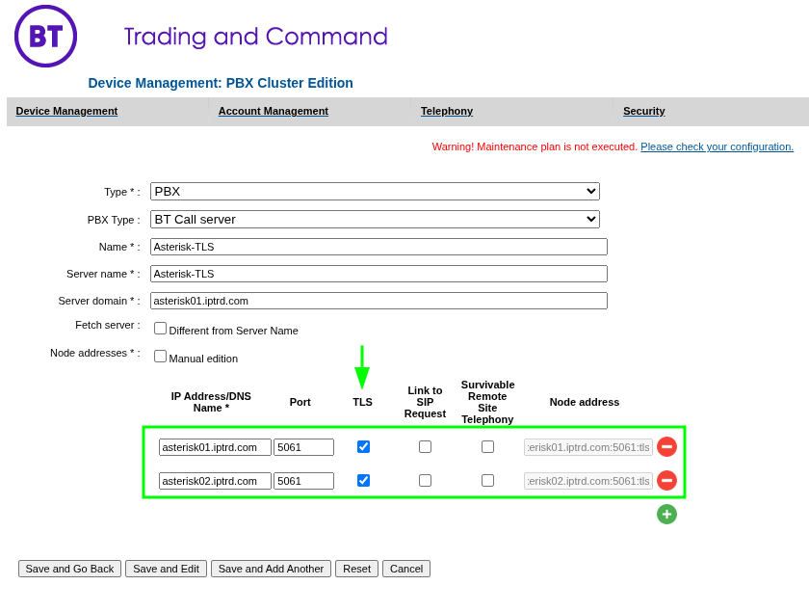The height and width of the screenshot is (612, 809).
Task: Enable the Manual edition checkbox
Action: (161, 357)
